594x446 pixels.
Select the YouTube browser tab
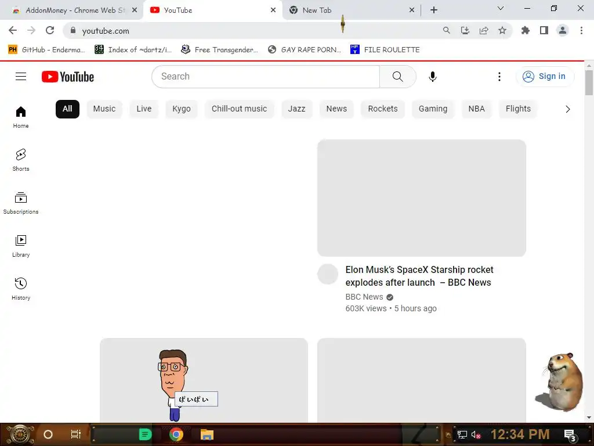[178, 10]
